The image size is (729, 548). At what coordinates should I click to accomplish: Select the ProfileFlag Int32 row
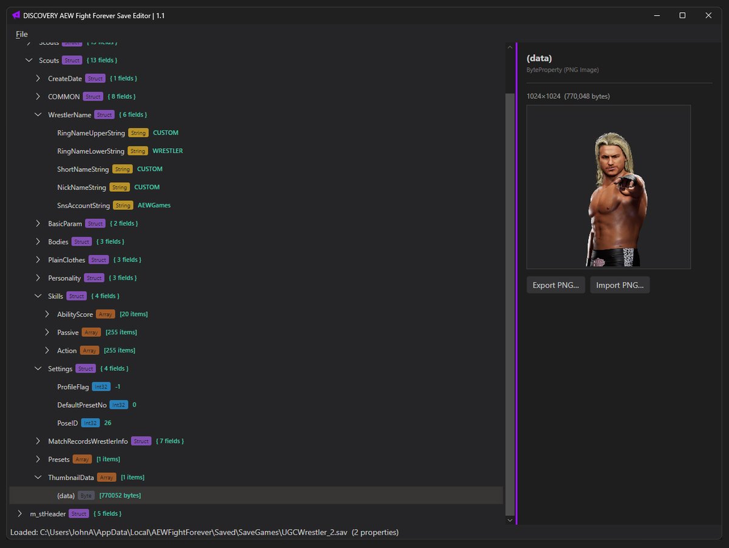256,387
